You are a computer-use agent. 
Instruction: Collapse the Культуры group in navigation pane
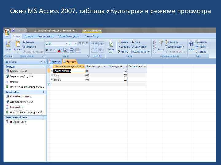[x=44, y=67]
